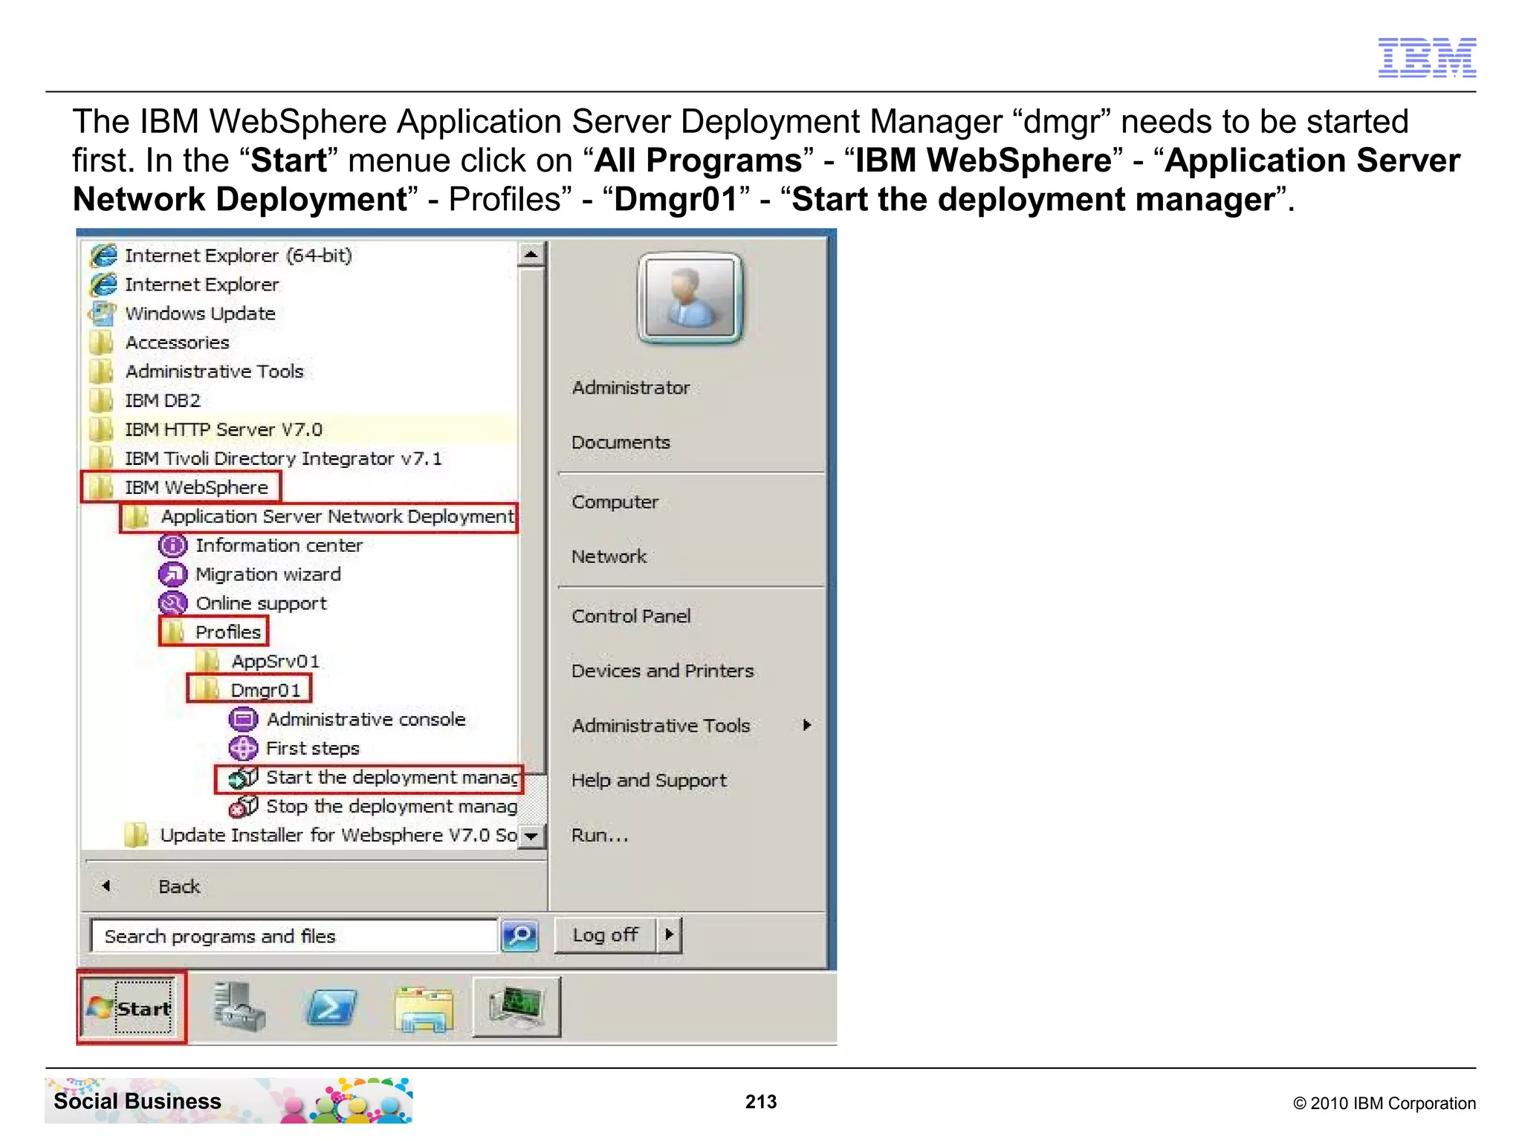
Task: Click the First steps icon
Action: 243,749
